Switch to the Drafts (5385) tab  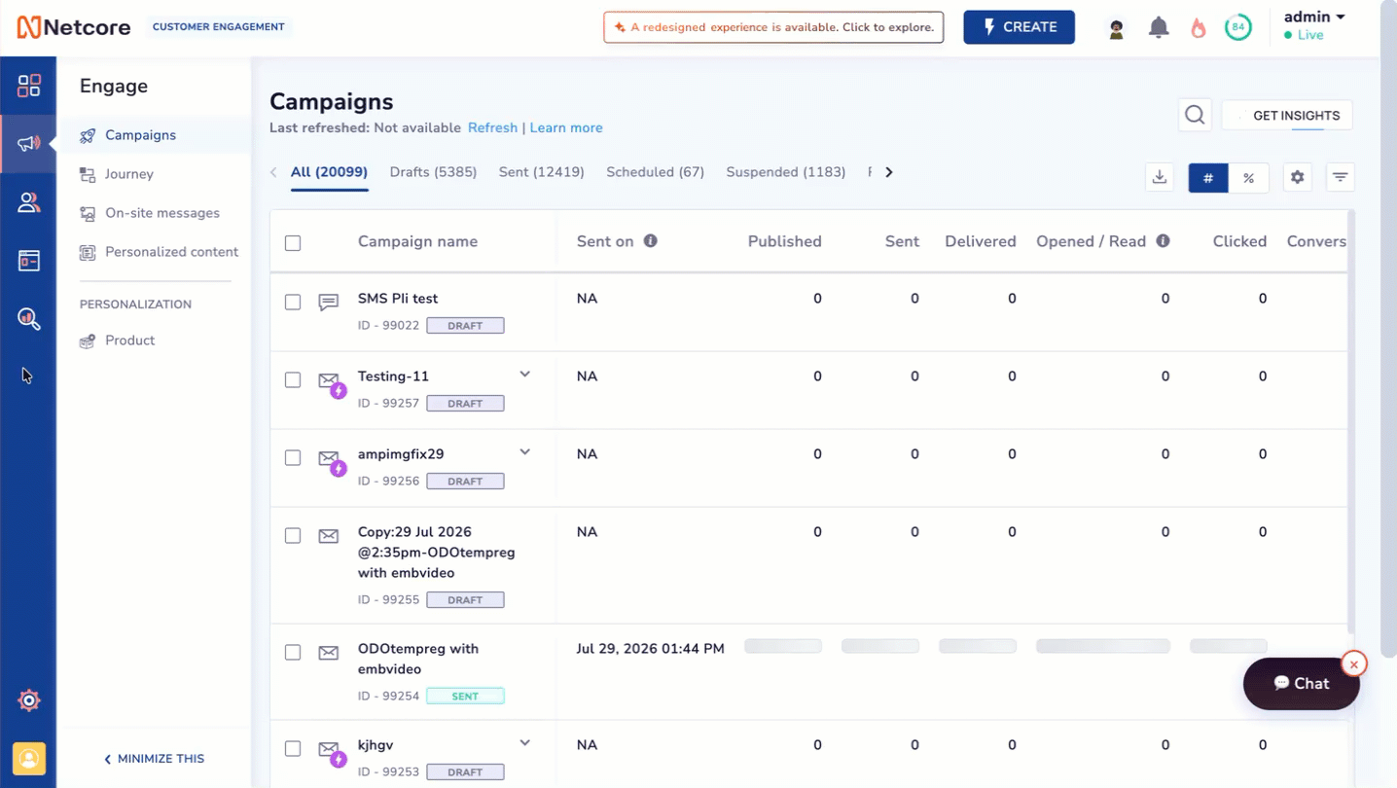click(x=433, y=172)
